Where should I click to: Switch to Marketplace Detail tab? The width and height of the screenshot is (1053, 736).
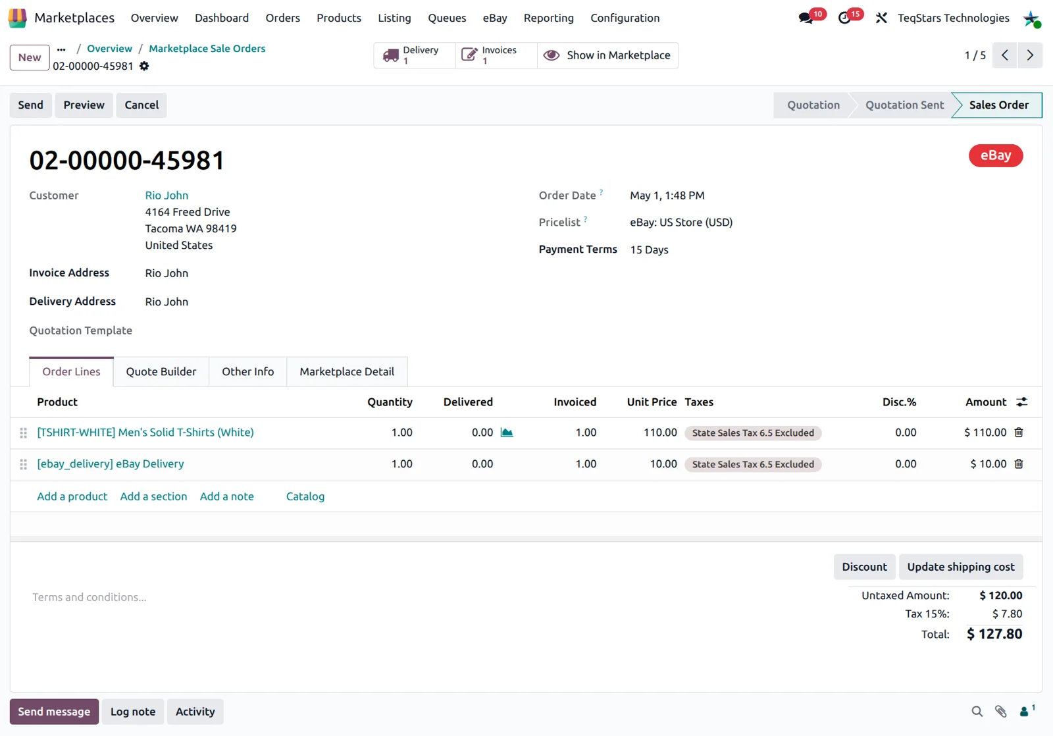coord(347,372)
